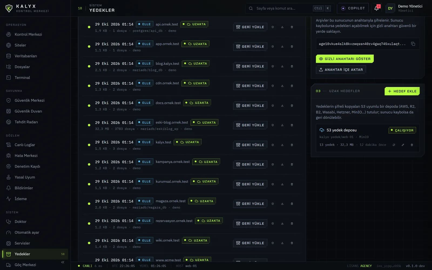
Task: Go to Siteler page
Action: pyautogui.click(x=35, y=45)
